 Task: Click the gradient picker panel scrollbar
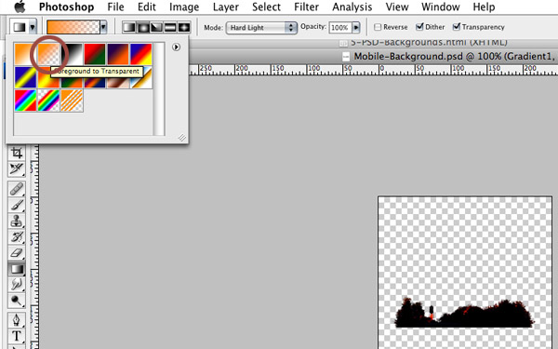tap(159, 88)
